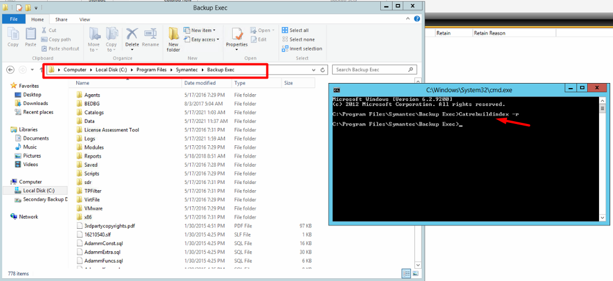Click the Up directory arrow

(40, 70)
